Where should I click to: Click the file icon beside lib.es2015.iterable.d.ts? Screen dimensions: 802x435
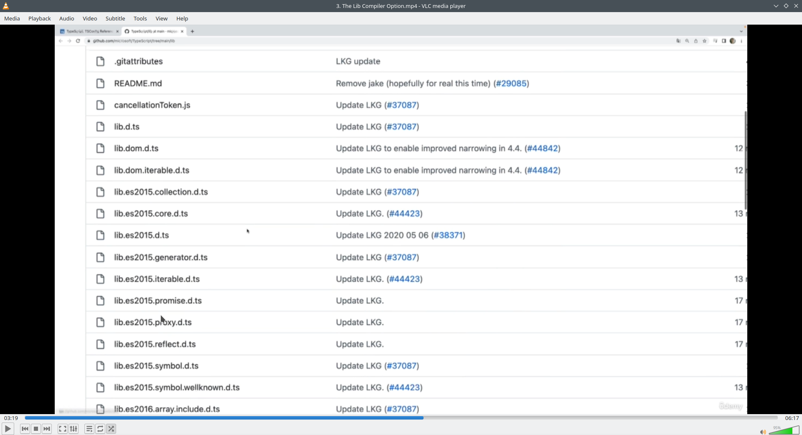(x=100, y=279)
